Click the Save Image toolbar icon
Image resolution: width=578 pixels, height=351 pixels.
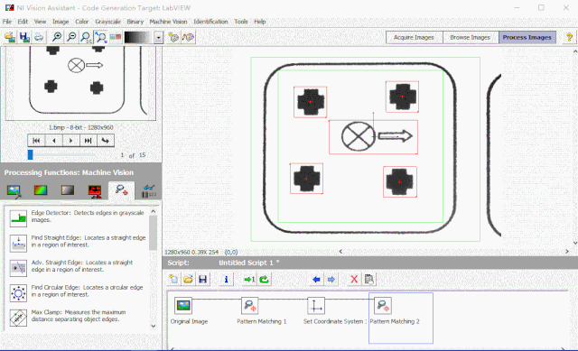(x=24, y=37)
